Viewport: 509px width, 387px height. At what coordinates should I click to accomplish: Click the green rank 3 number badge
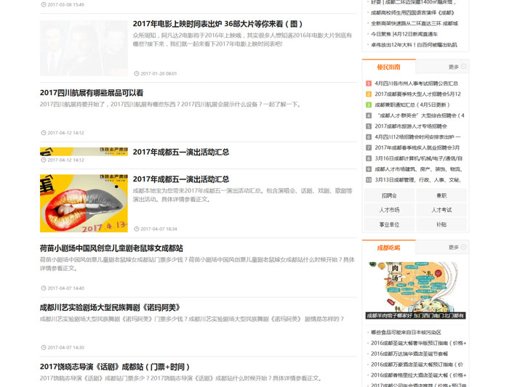[x=369, y=105]
